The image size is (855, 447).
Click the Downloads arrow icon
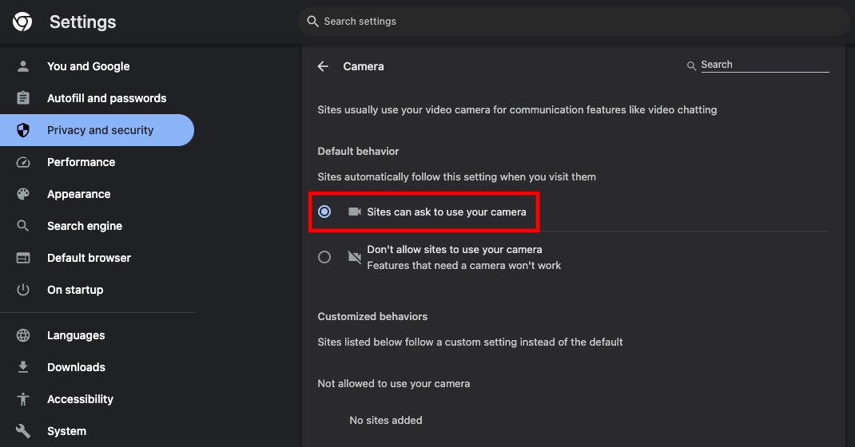tap(23, 367)
